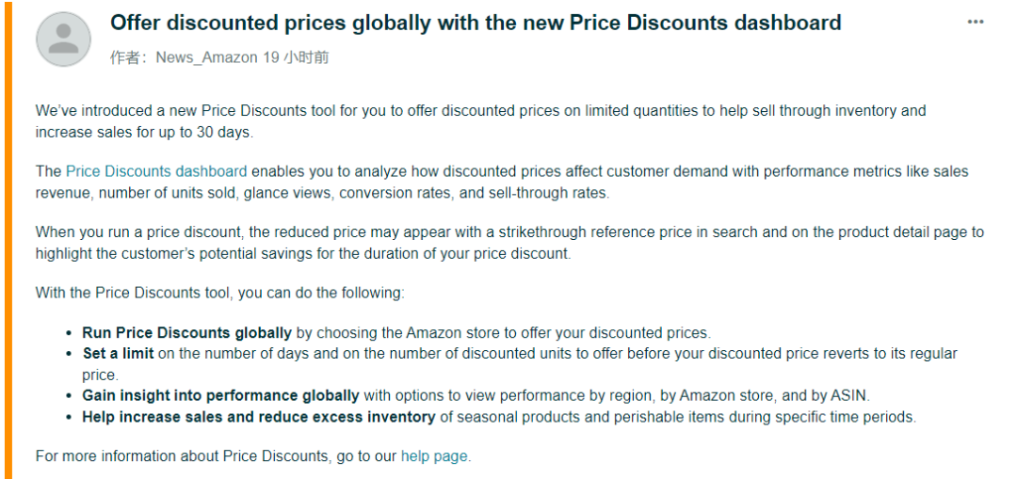Follow the help page link
The height and width of the screenshot is (479, 1017).
coord(434,455)
